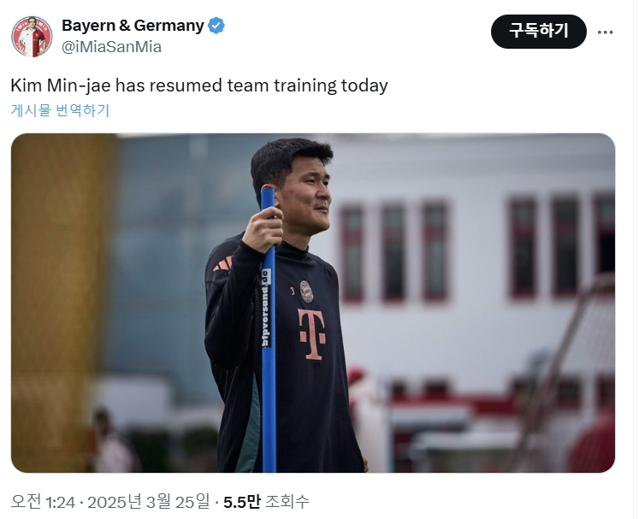Screen dimensions: 639x519
Task: Select the tweet text about Kim Min-jae
Action: 199,86
